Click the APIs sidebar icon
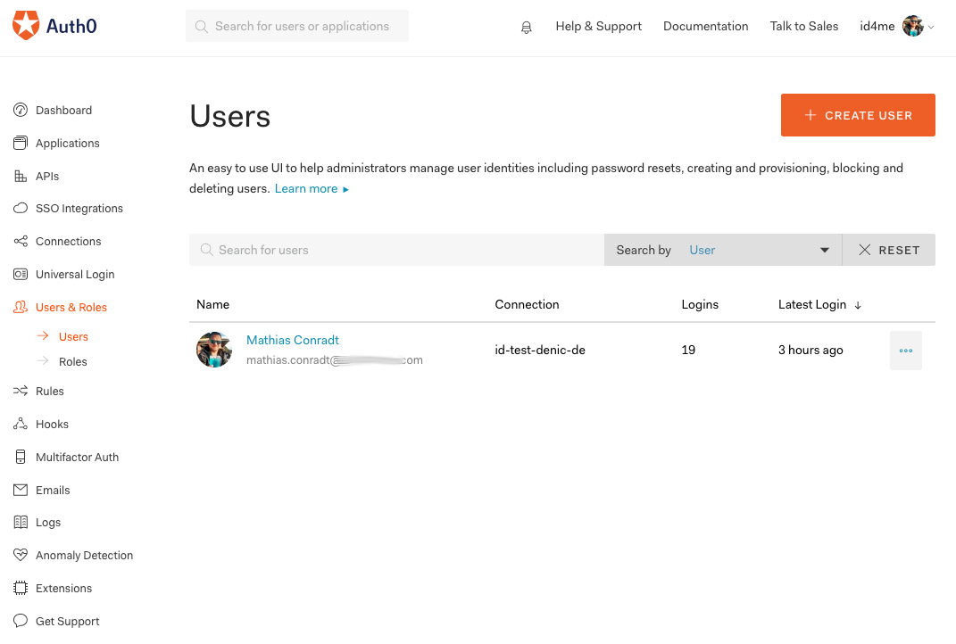 coord(21,177)
